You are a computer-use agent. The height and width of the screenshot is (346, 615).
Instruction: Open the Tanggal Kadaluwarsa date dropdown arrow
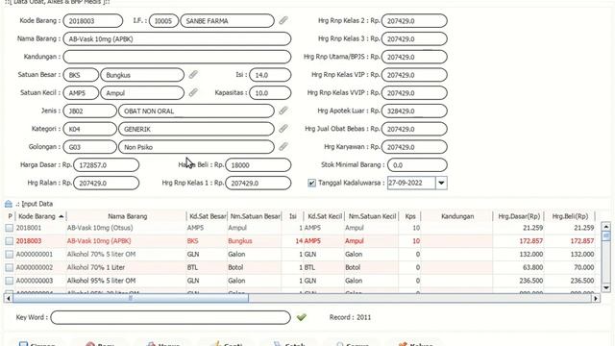tap(441, 183)
